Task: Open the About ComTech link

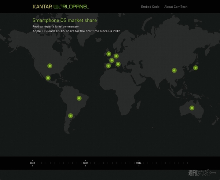Action: (176, 7)
